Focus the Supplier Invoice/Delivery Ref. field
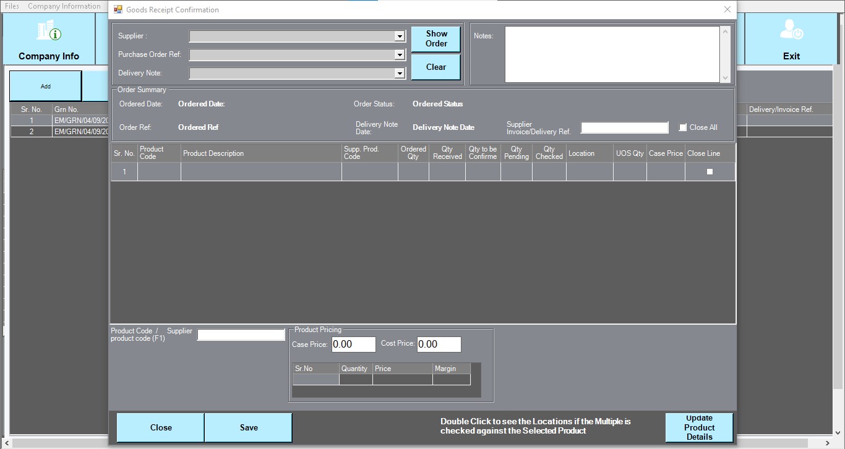The height and width of the screenshot is (449, 845). click(x=624, y=128)
